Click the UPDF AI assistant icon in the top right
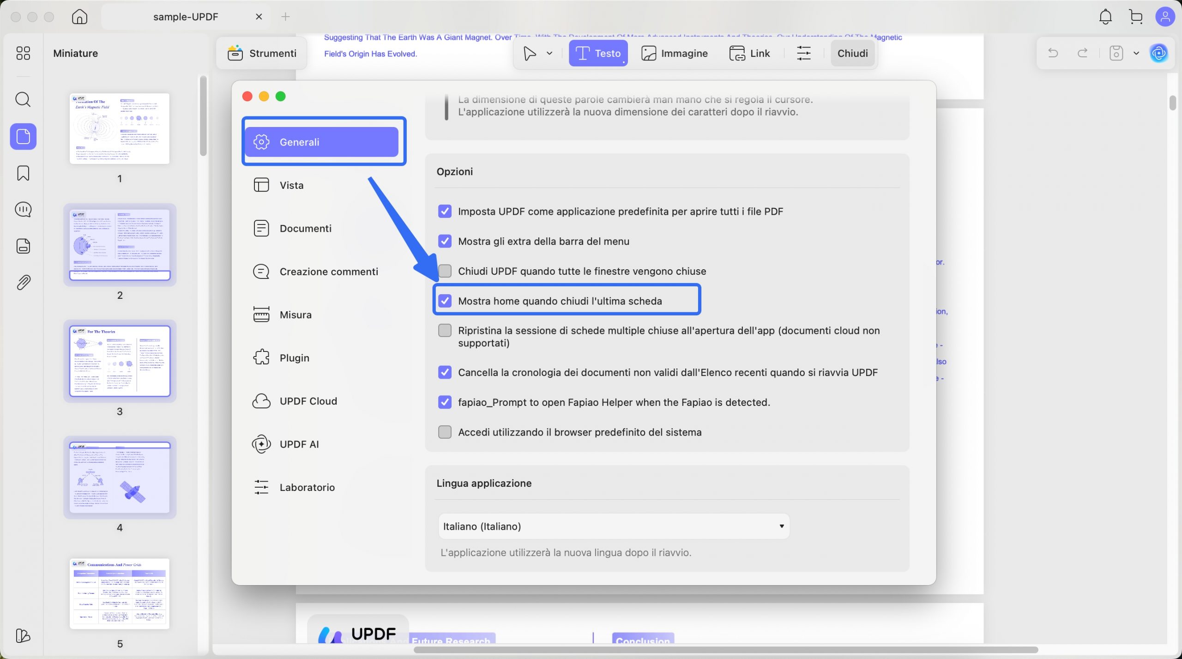The image size is (1182, 659). [1159, 53]
